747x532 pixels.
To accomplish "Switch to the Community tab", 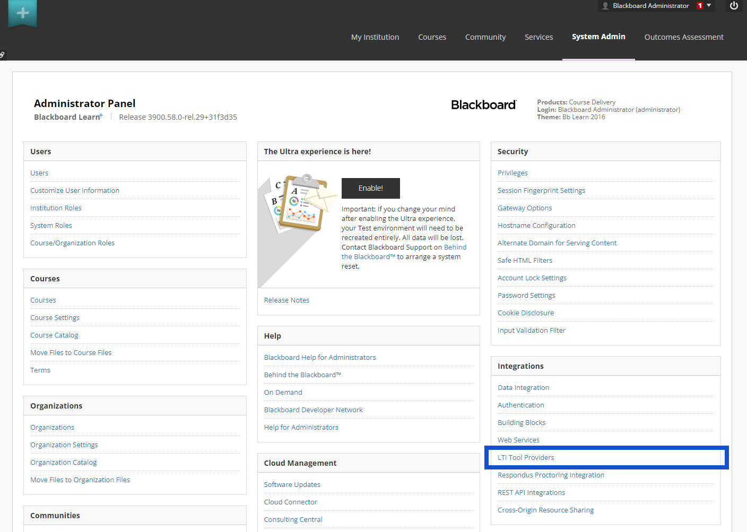I will (485, 37).
